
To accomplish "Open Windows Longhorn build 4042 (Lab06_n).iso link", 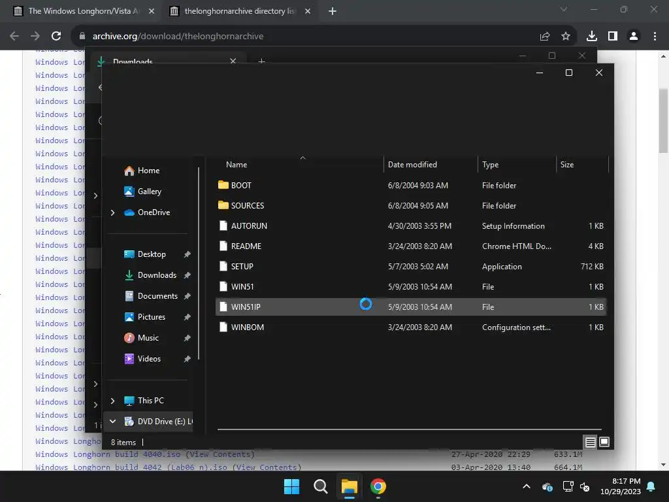I will pos(131,467).
